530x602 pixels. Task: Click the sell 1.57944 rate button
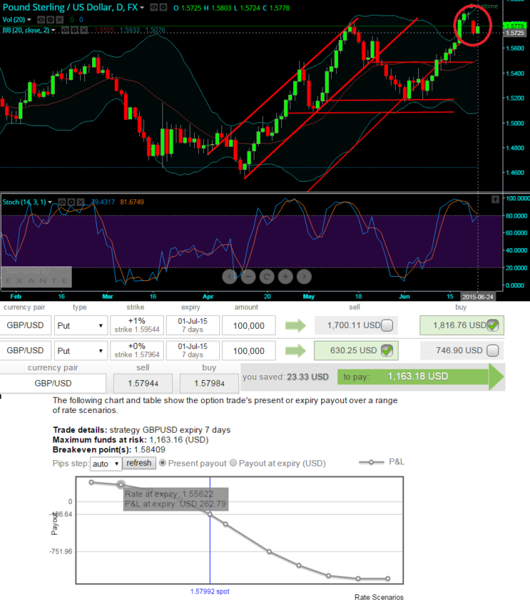point(143,383)
